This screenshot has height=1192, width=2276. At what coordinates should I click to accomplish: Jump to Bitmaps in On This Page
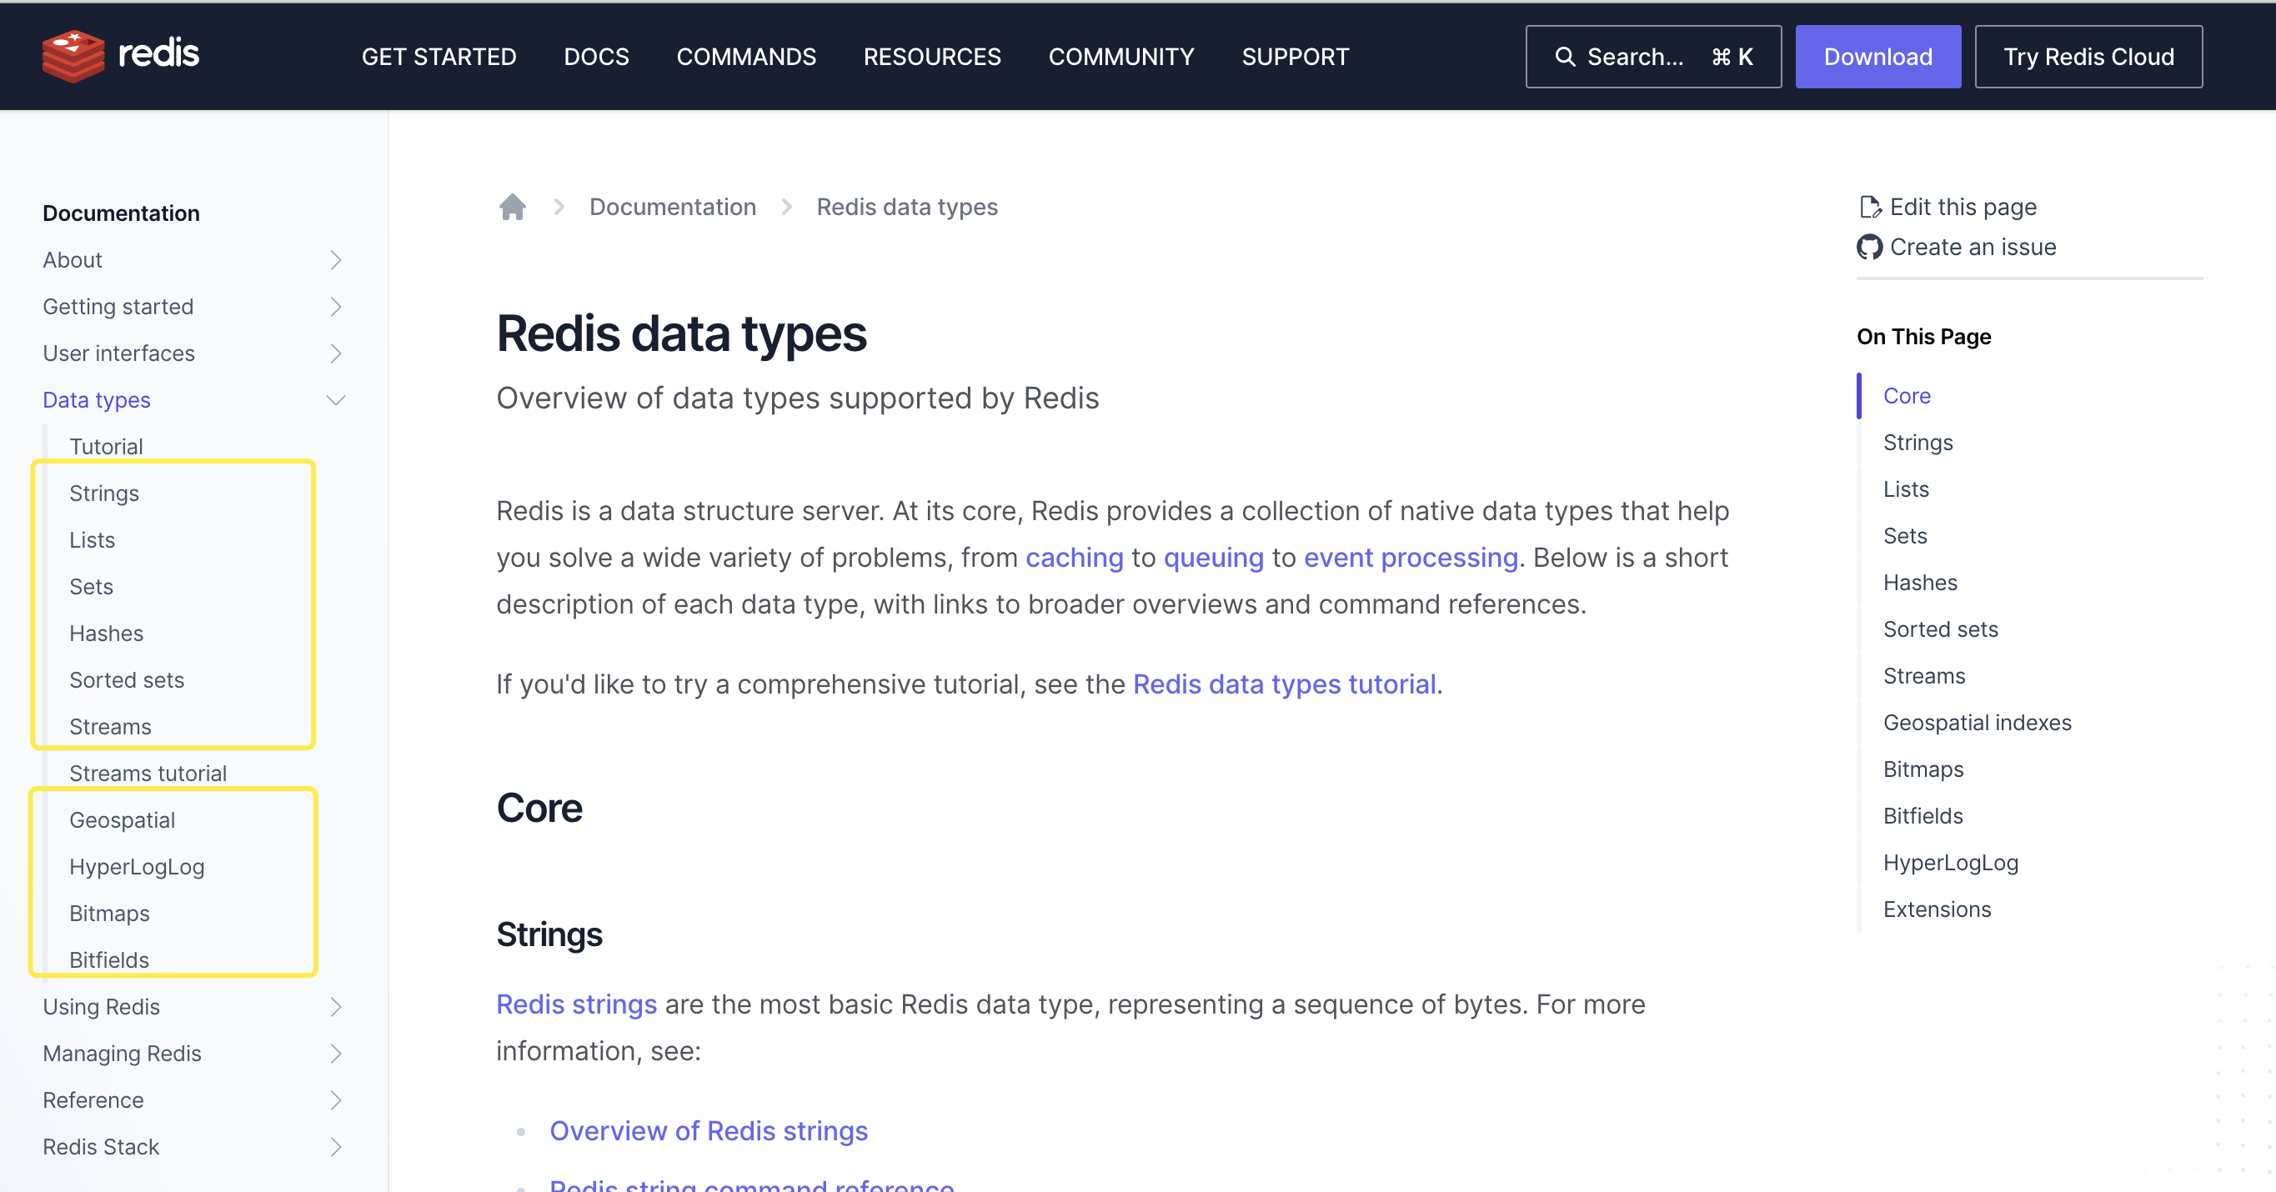[1923, 769]
